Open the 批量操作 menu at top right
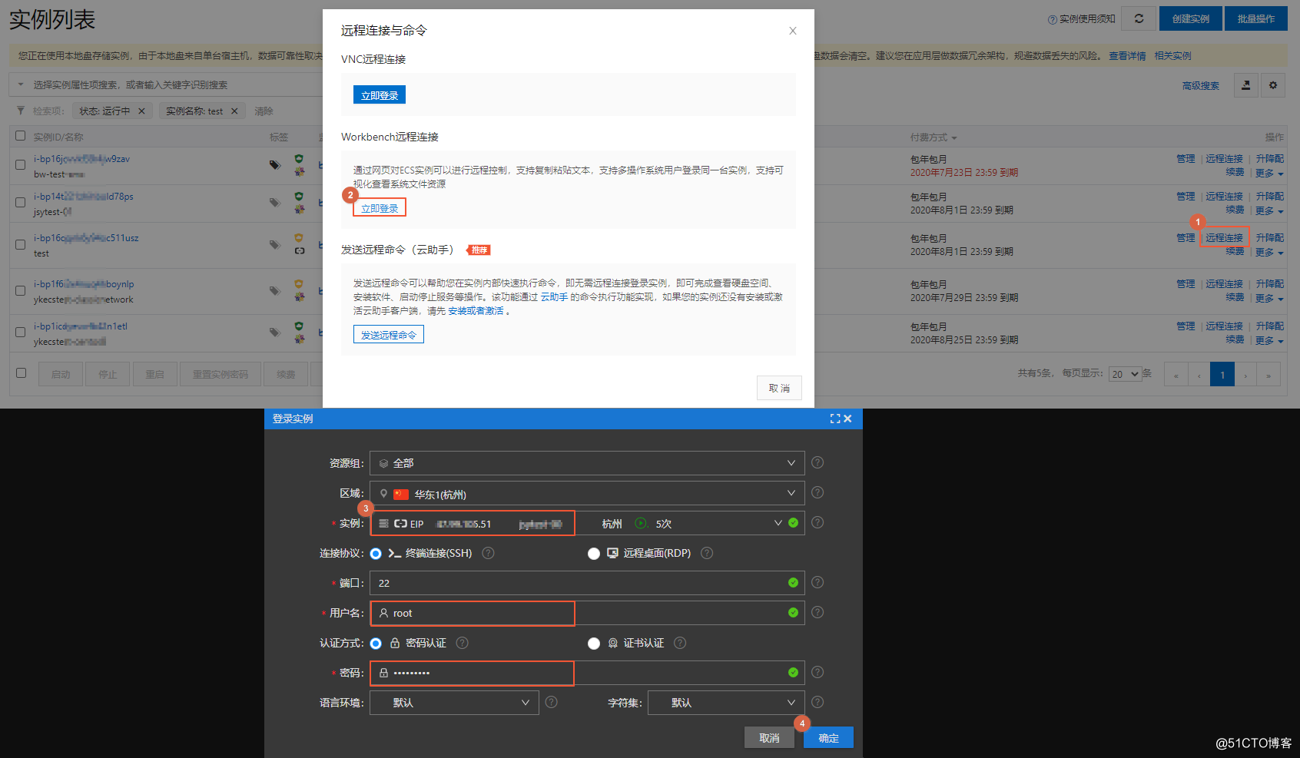The image size is (1300, 758). [1256, 18]
